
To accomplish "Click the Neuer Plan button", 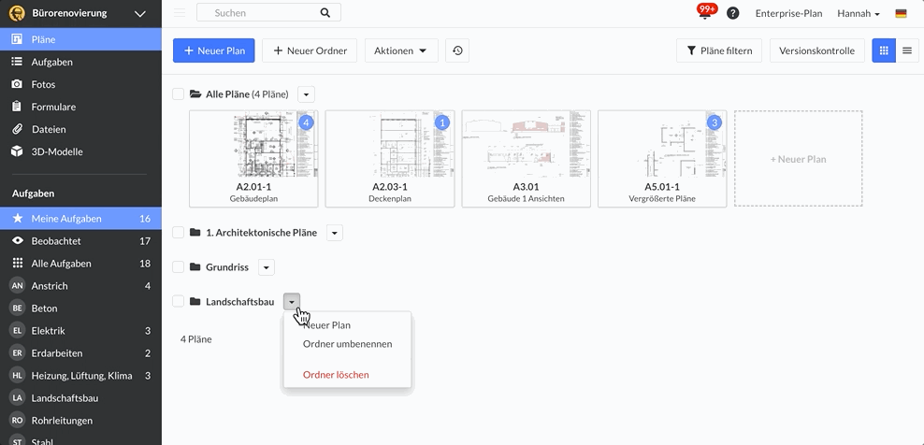I will pos(213,50).
